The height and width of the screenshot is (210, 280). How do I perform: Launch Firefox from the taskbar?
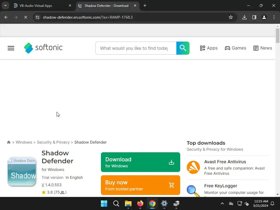[140, 203]
